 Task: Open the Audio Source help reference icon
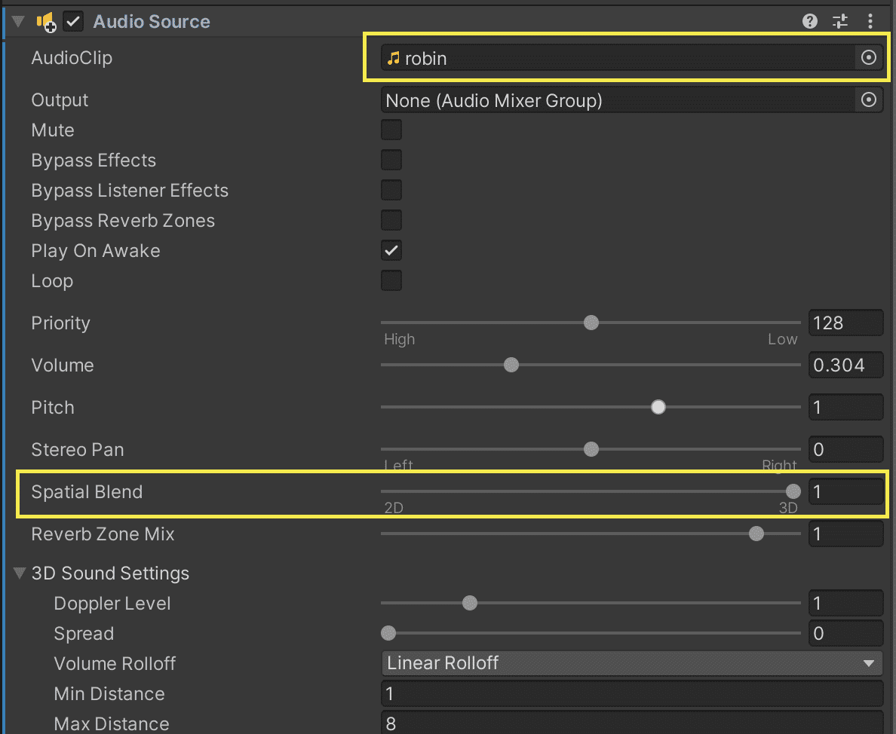tap(810, 22)
